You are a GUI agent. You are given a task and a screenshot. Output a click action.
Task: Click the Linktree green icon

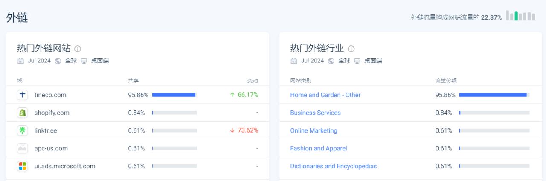(23, 130)
